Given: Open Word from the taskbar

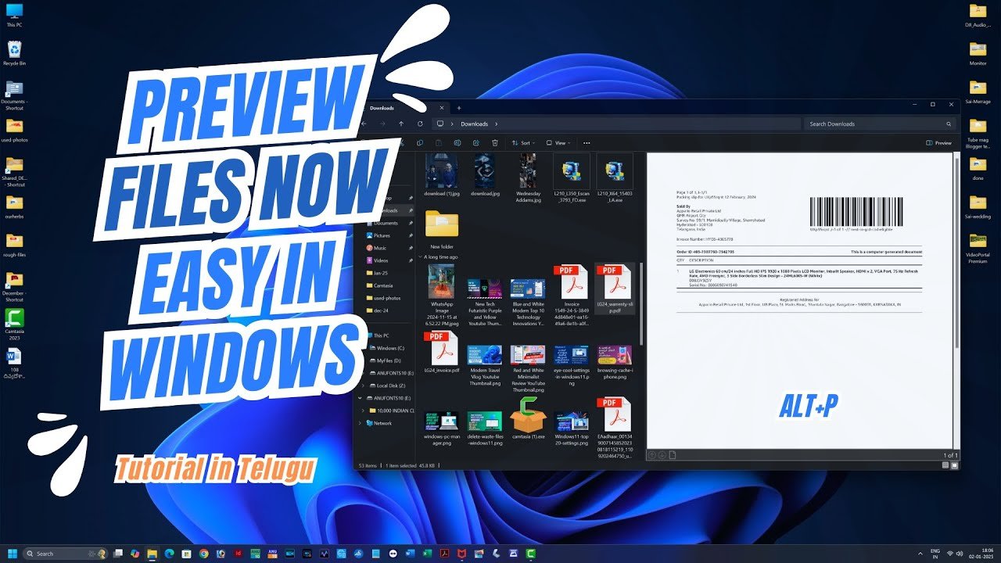Looking at the screenshot, I should pyautogui.click(x=411, y=553).
